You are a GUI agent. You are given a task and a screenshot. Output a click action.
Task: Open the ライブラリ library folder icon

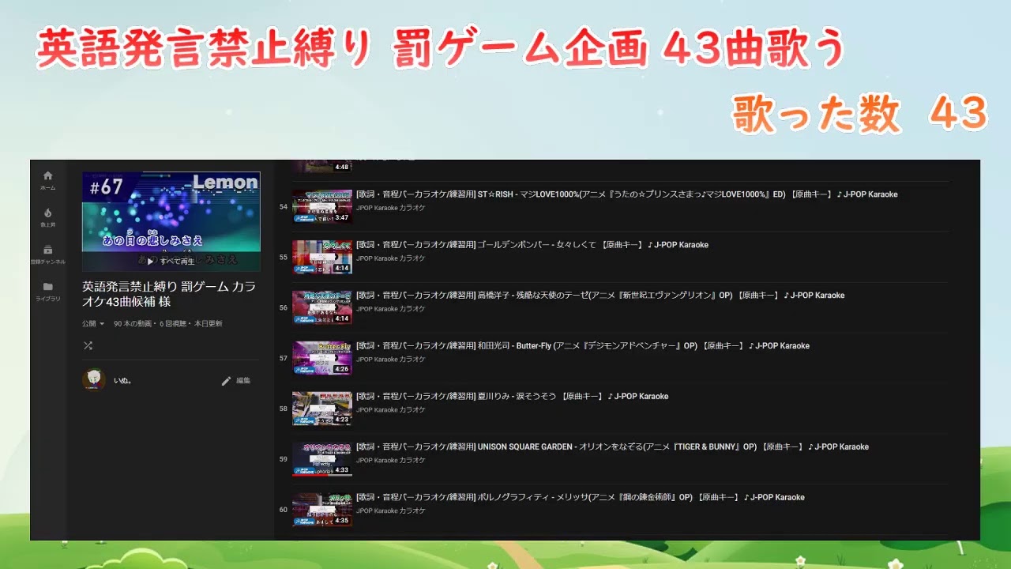pyautogui.click(x=47, y=291)
